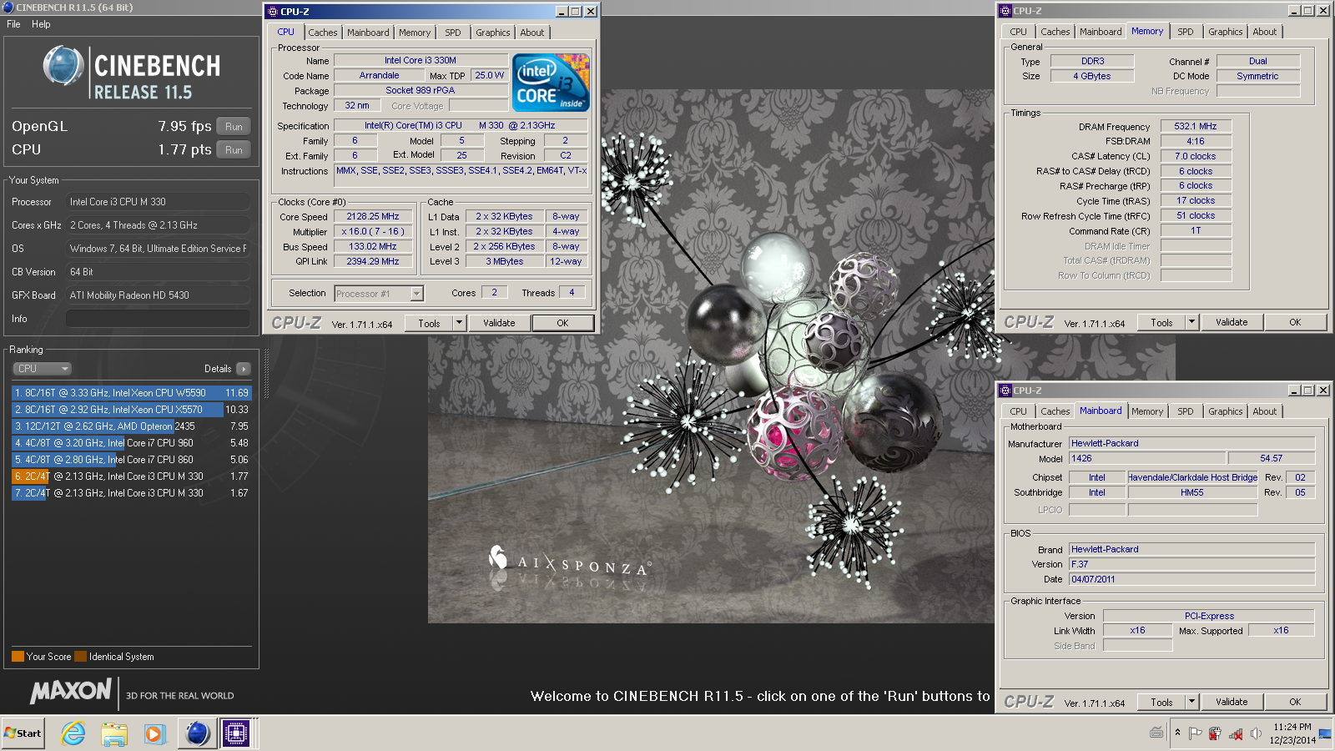Image resolution: width=1335 pixels, height=751 pixels.
Task: Open the File menu in Cinebench
Action: (13, 24)
